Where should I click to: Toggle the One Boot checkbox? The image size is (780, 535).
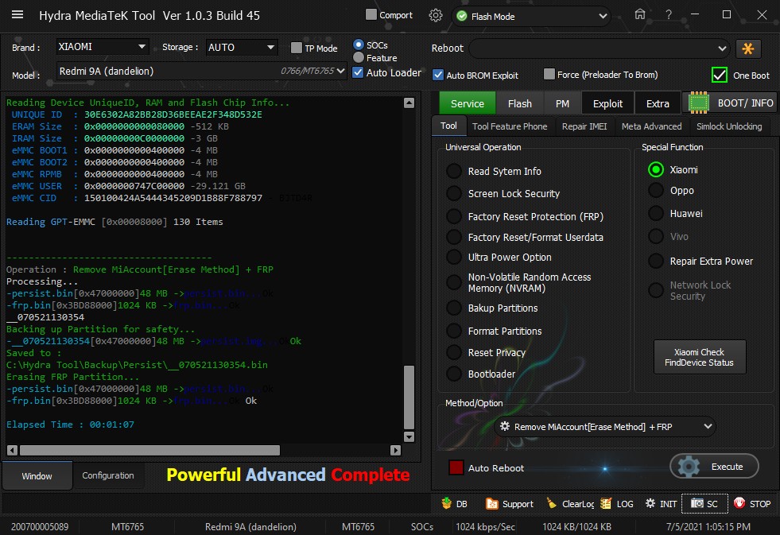[720, 75]
